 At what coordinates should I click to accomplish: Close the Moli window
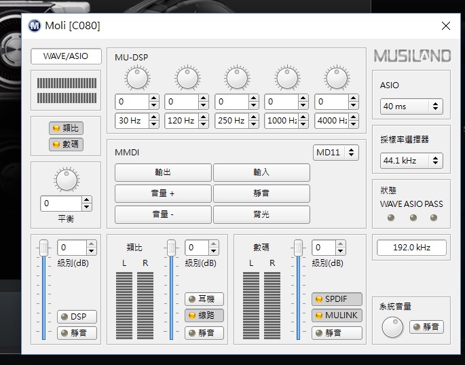click(x=446, y=26)
